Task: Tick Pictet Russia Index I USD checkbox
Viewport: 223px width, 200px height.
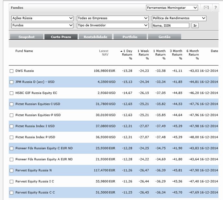Action: point(11,126)
